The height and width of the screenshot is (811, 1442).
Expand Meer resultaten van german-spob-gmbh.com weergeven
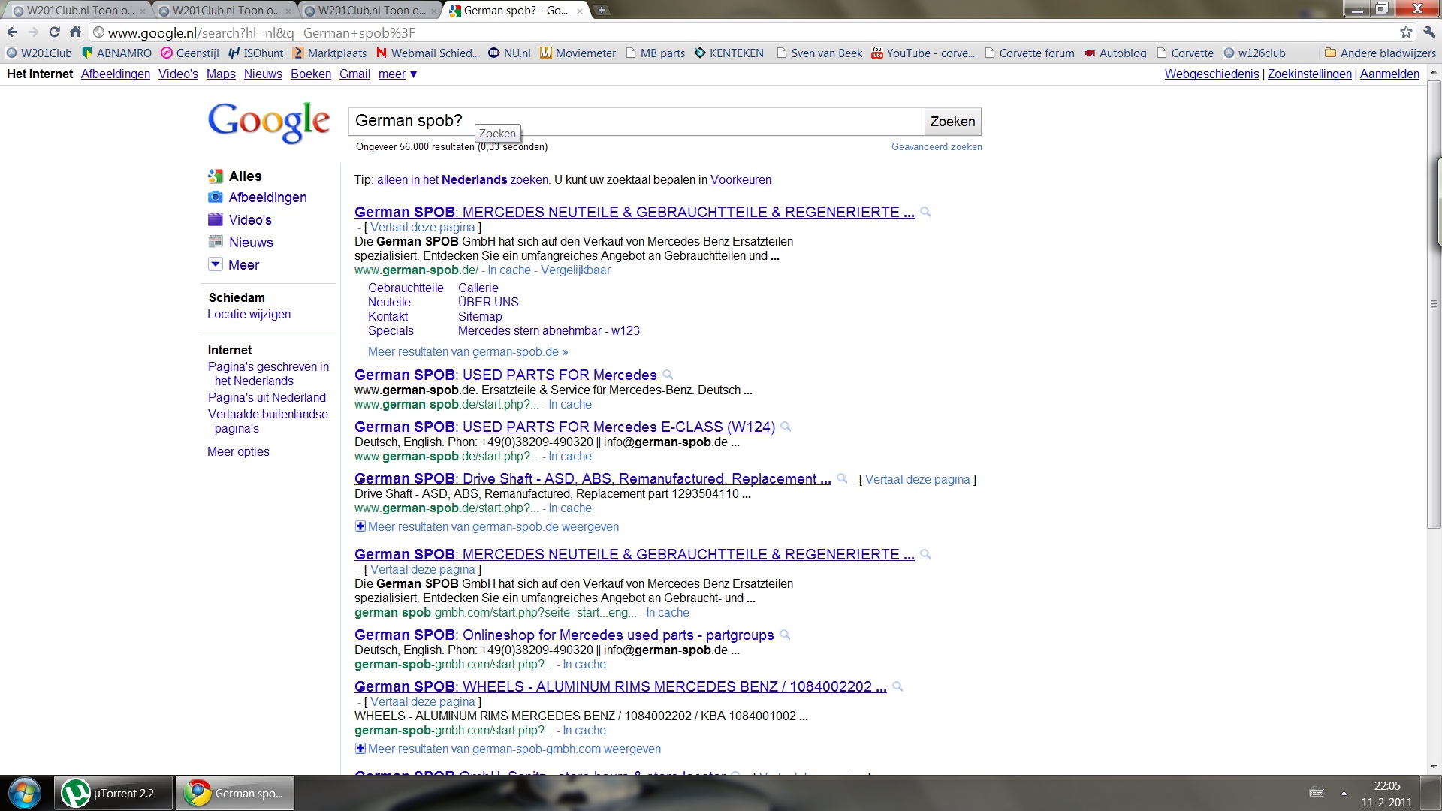[508, 749]
